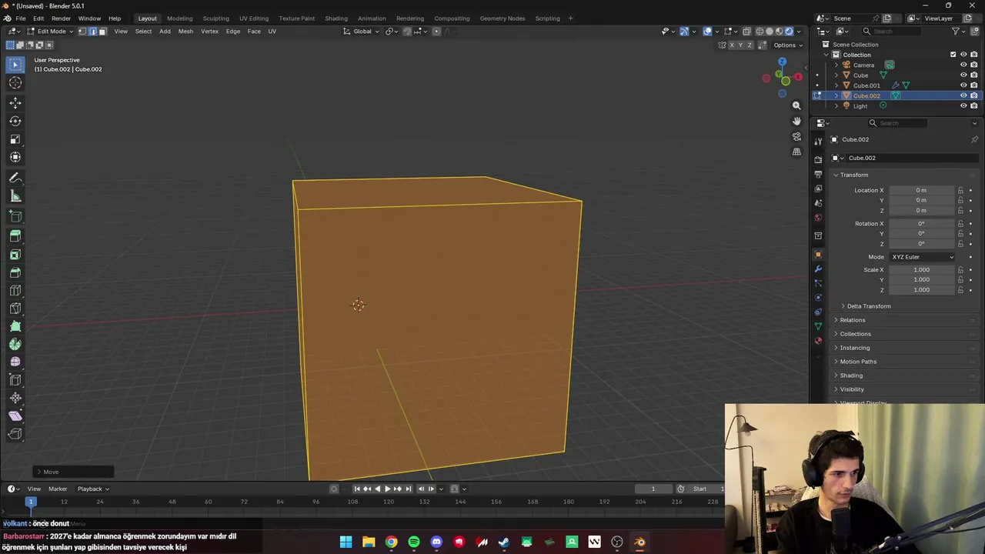The image size is (985, 554).
Task: Choose the combined Transform tool
Action: [15, 157]
